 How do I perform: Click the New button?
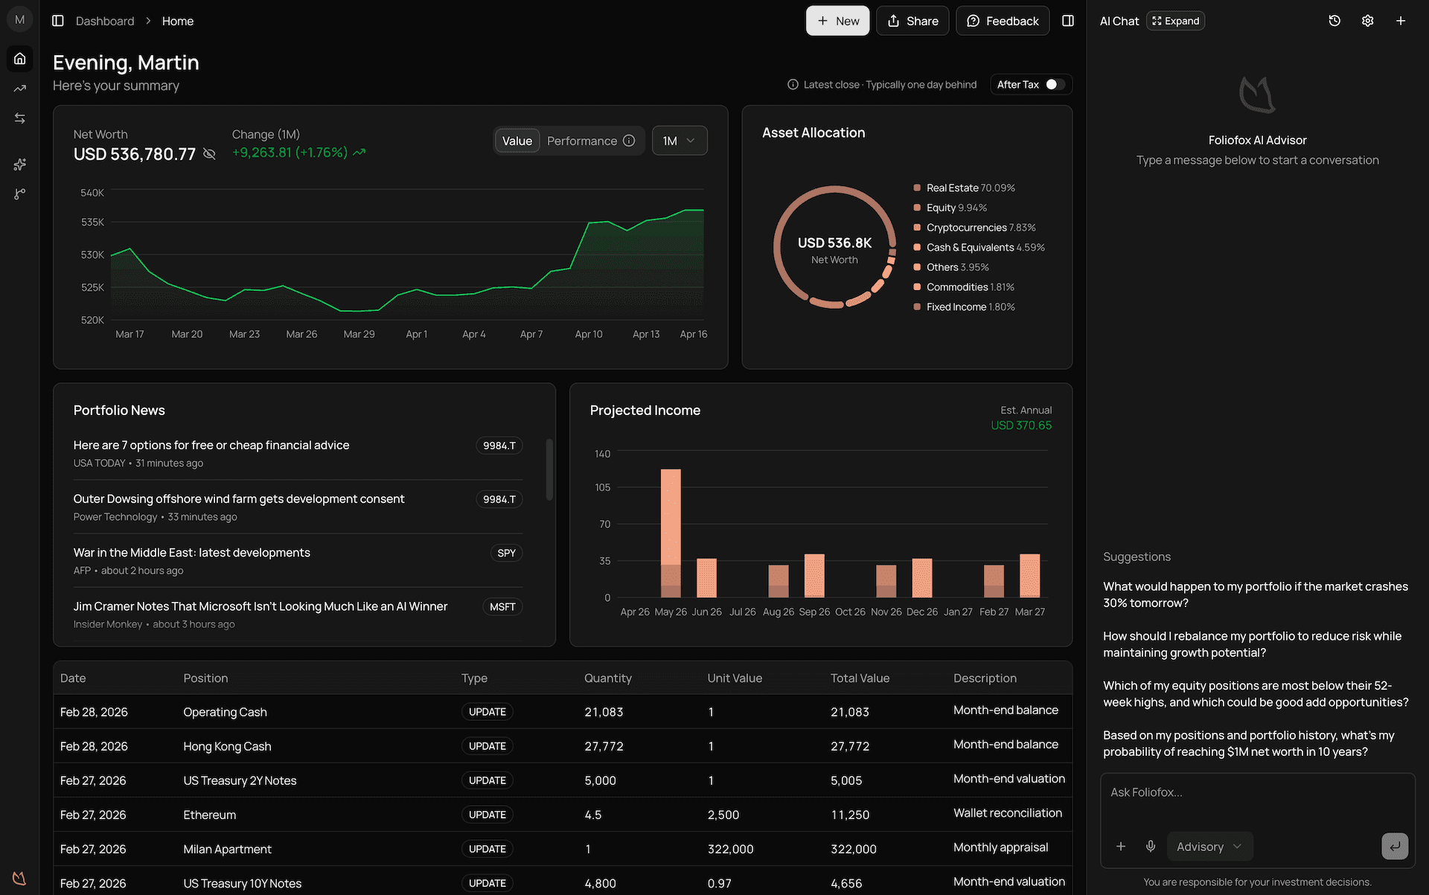click(x=837, y=21)
